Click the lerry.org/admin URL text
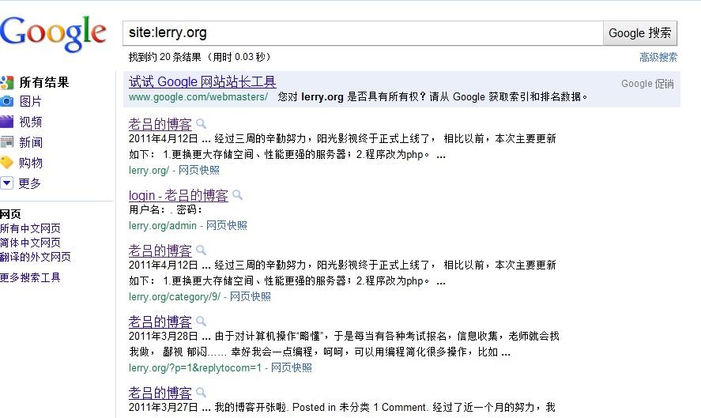Screen dimensions: 701x418 coord(163,226)
